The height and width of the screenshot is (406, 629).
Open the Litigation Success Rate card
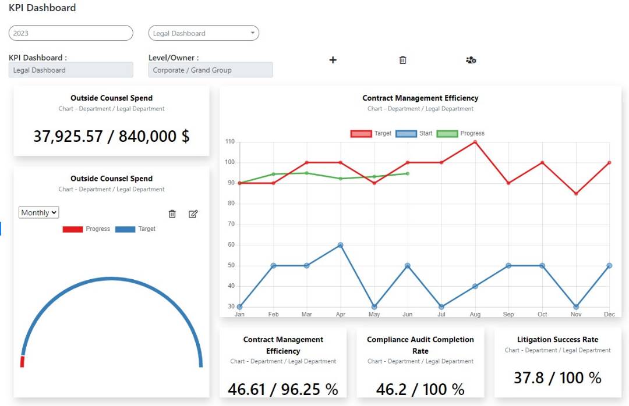(x=557, y=361)
